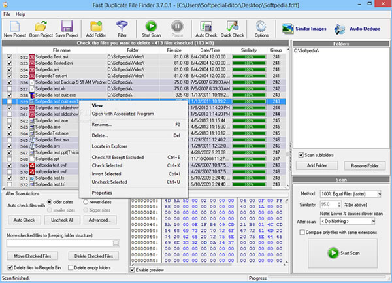
Task: Select Locate in Explorer menu entry
Action: [x=133, y=146]
